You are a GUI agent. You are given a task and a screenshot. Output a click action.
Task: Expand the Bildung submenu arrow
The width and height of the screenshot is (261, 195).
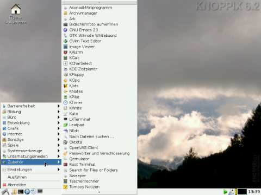[59, 112]
